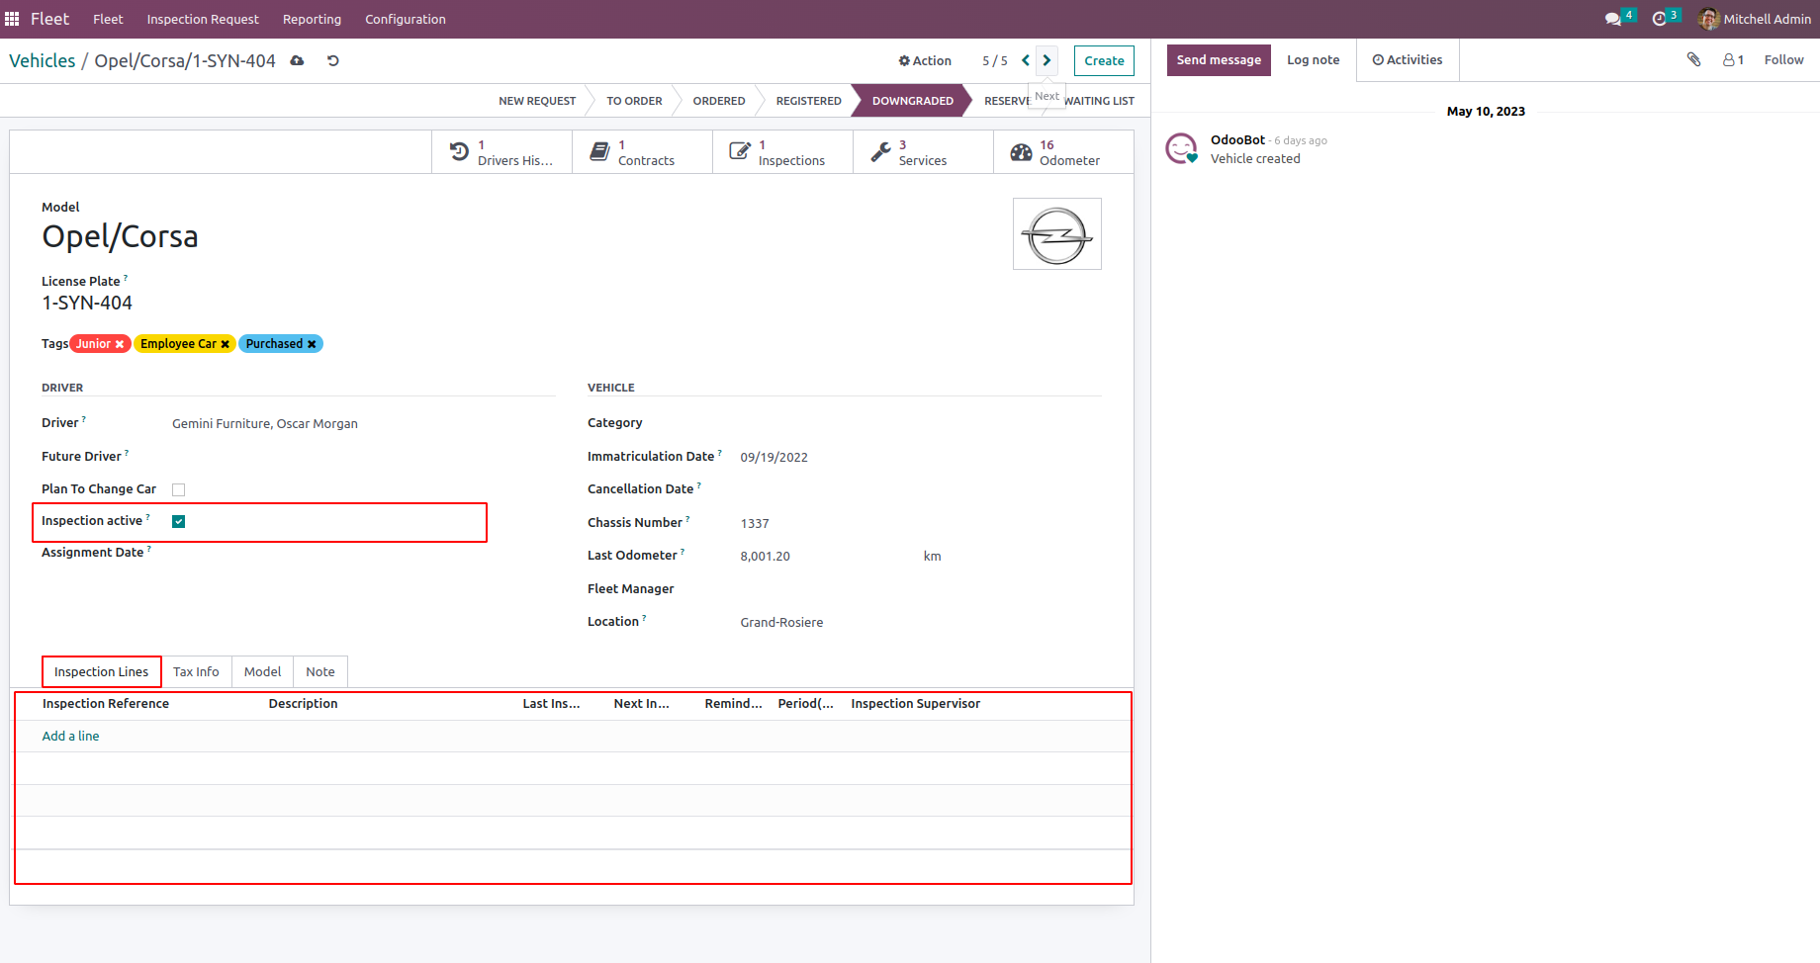Open Contracts stat button
This screenshot has width=1820, height=963.
pyautogui.click(x=643, y=152)
